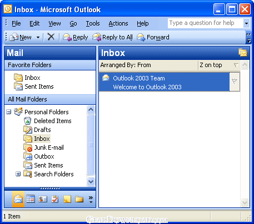Open the help question dropdown arrow

pyautogui.click(x=246, y=23)
